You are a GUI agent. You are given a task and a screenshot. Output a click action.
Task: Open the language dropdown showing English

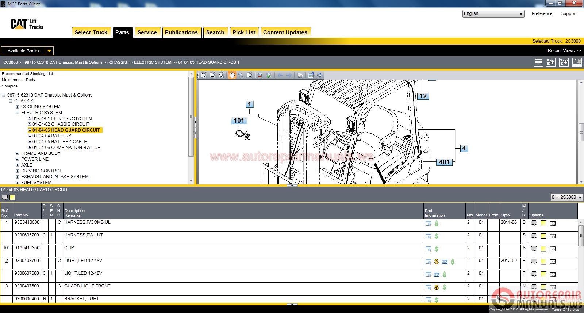[493, 14]
